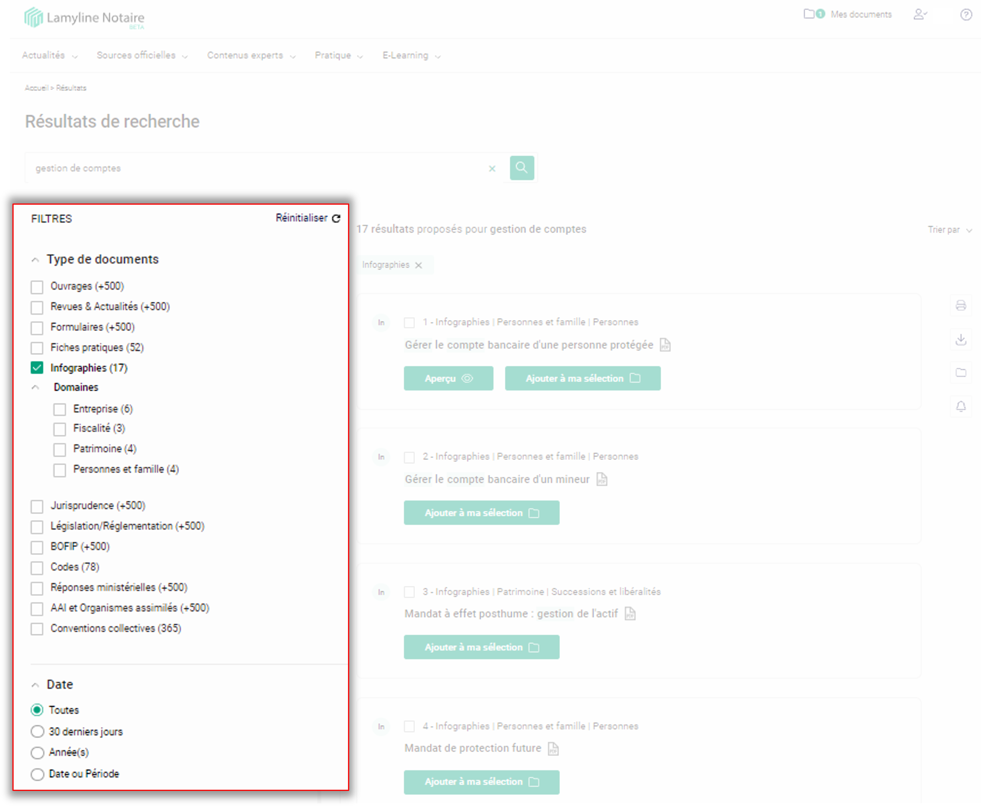Click the print icon in right sidebar

(961, 305)
